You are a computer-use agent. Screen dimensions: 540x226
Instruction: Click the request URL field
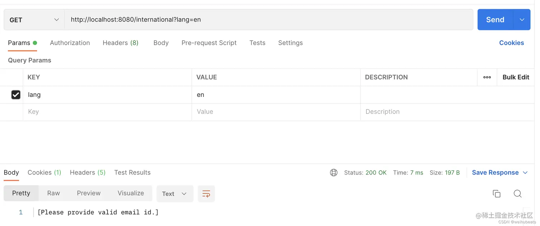coord(269,20)
